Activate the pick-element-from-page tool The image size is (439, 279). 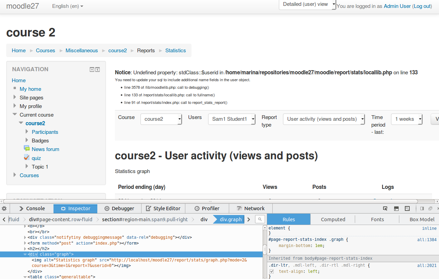point(385,208)
